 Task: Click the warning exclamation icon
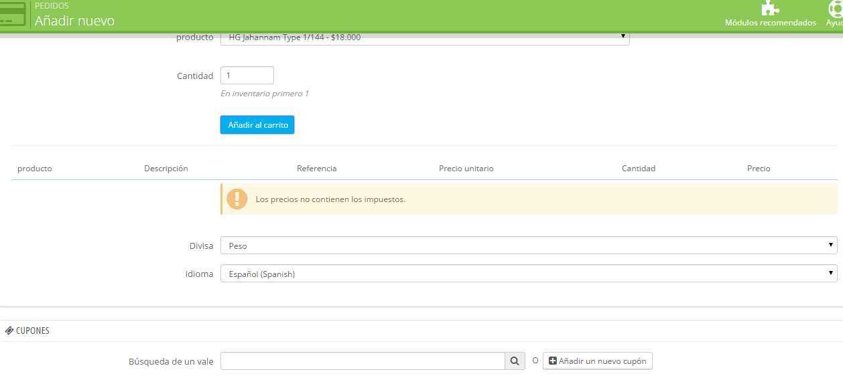[237, 199]
